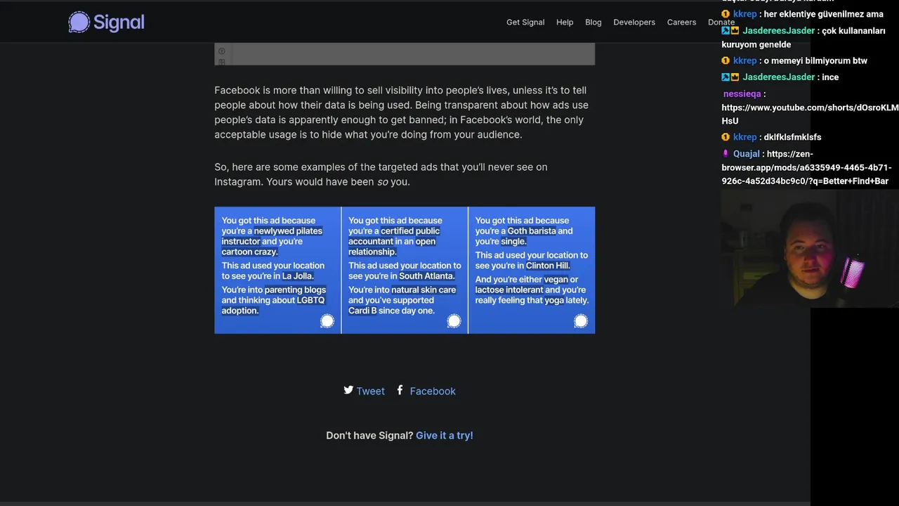The width and height of the screenshot is (899, 506).
Task: Click the 'Give it a try!' link
Action: coord(445,436)
